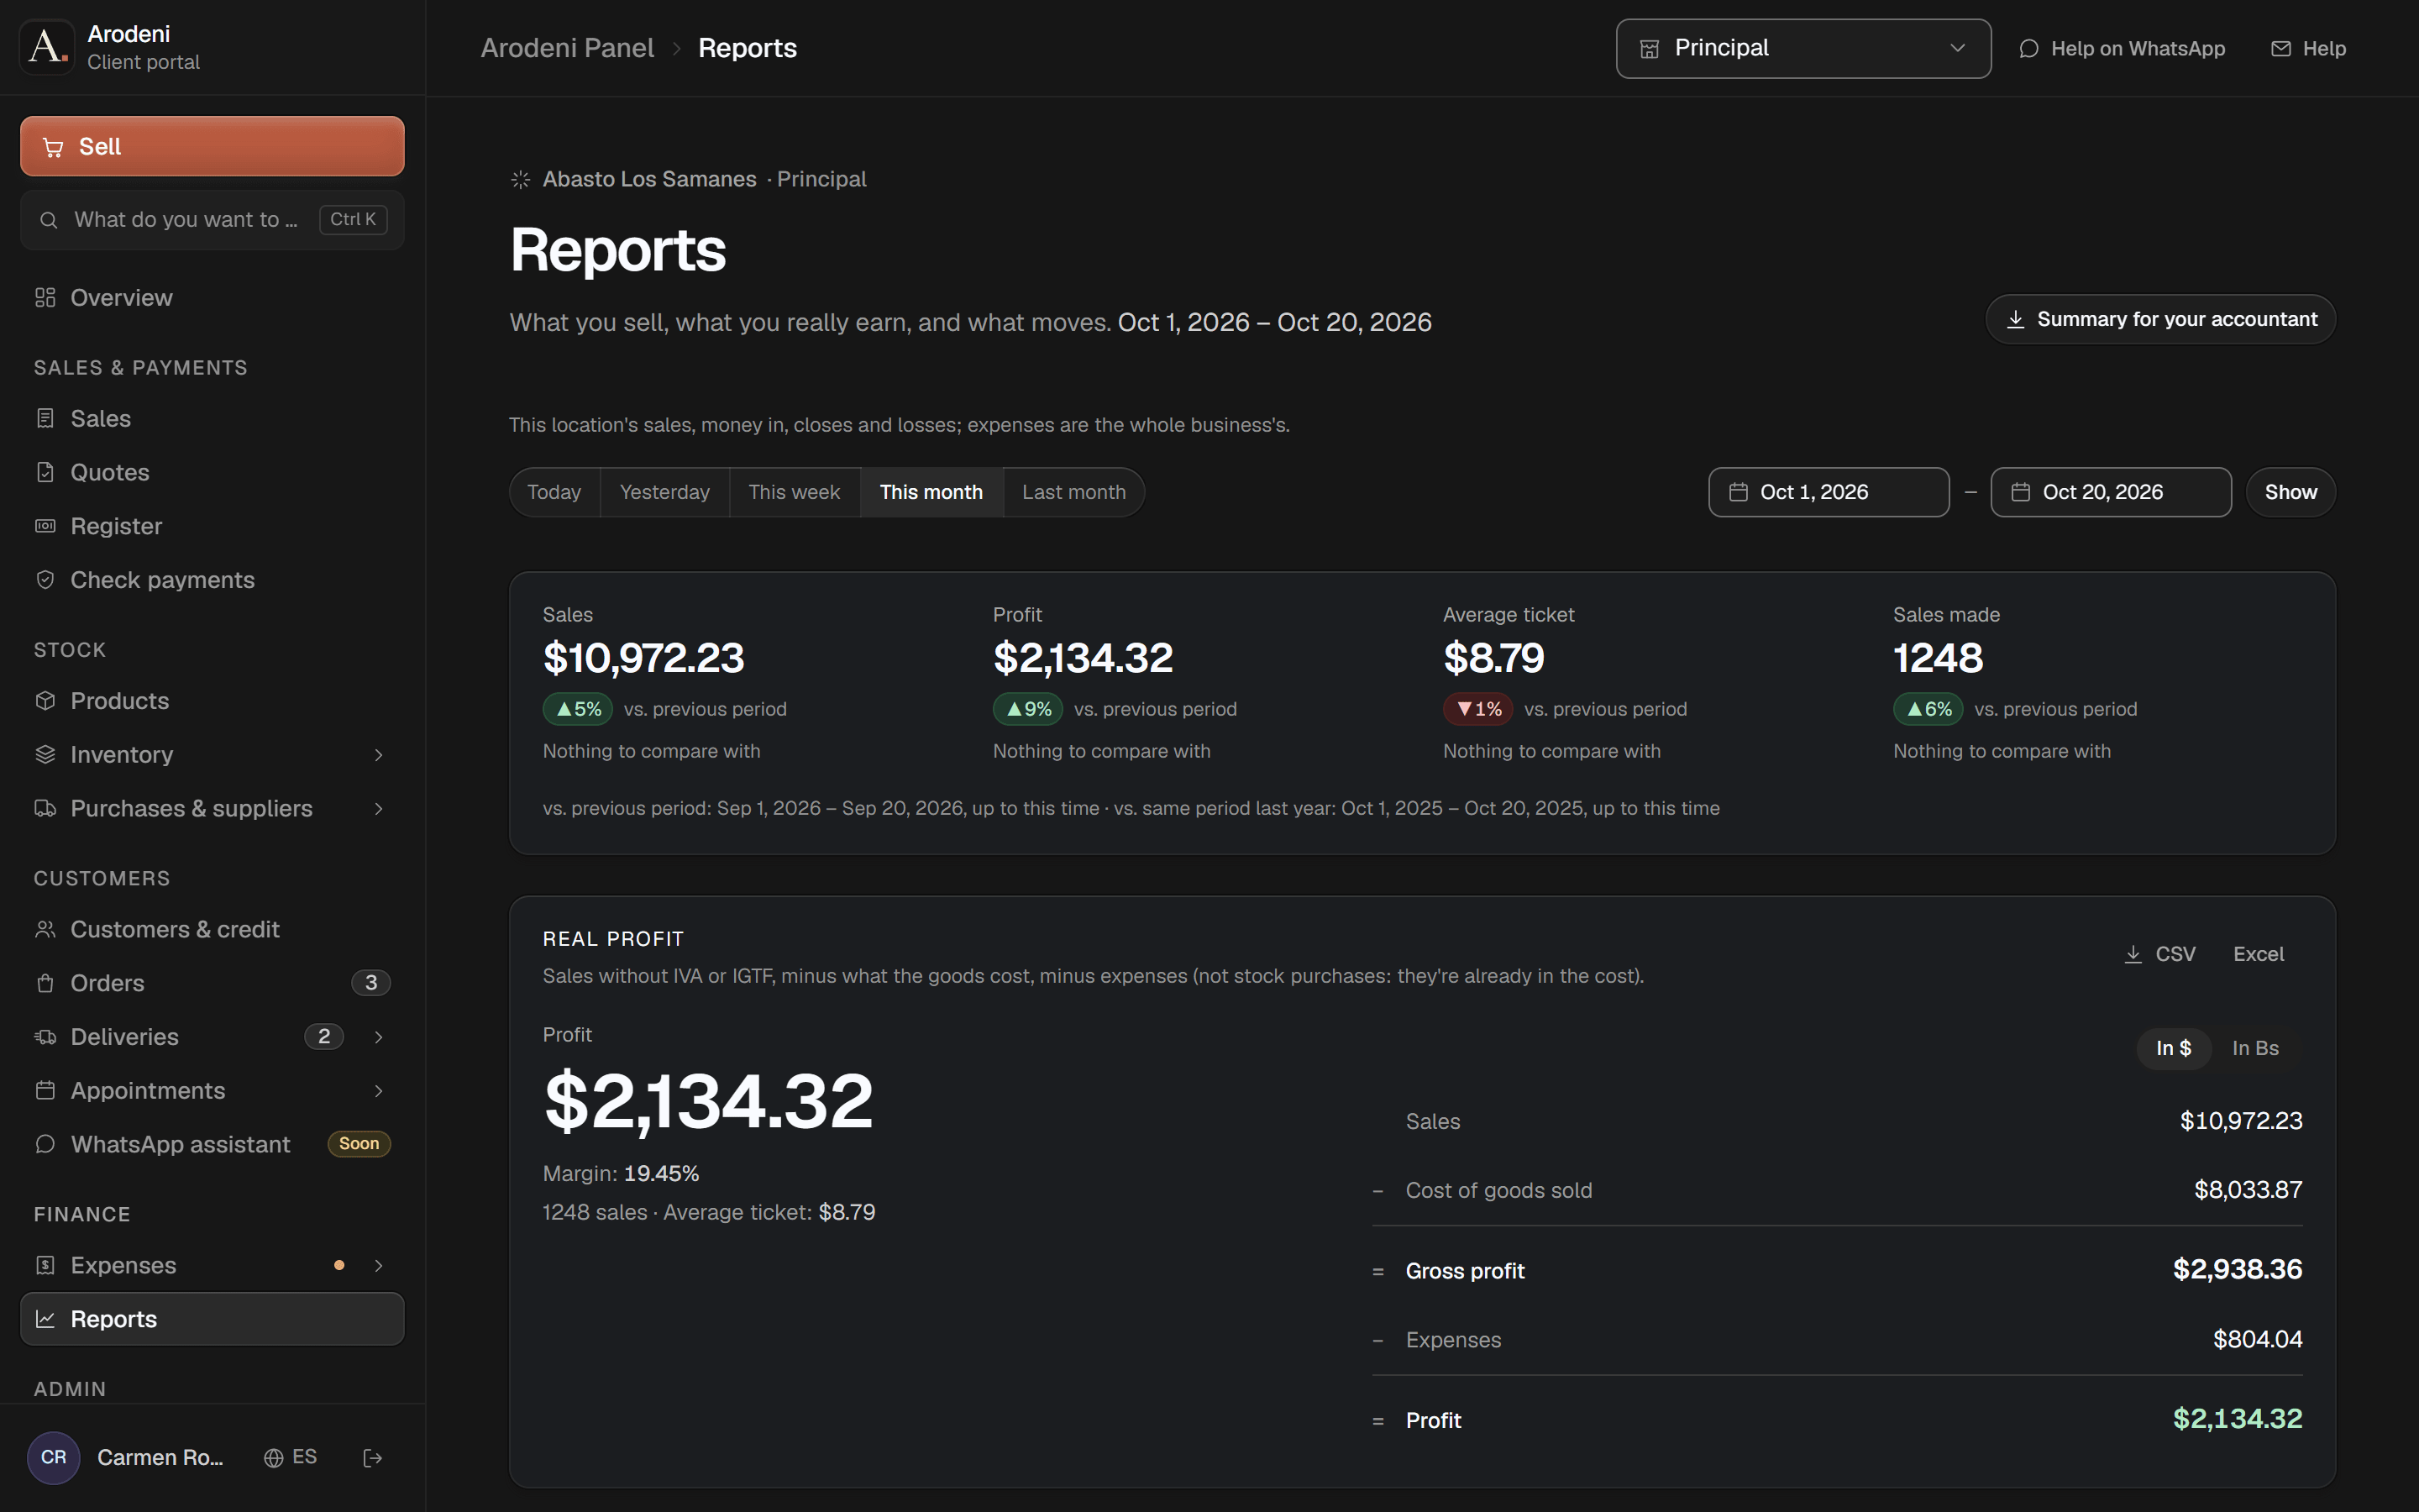Click the globe language ES icon
The width and height of the screenshot is (2419, 1512).
point(273,1458)
